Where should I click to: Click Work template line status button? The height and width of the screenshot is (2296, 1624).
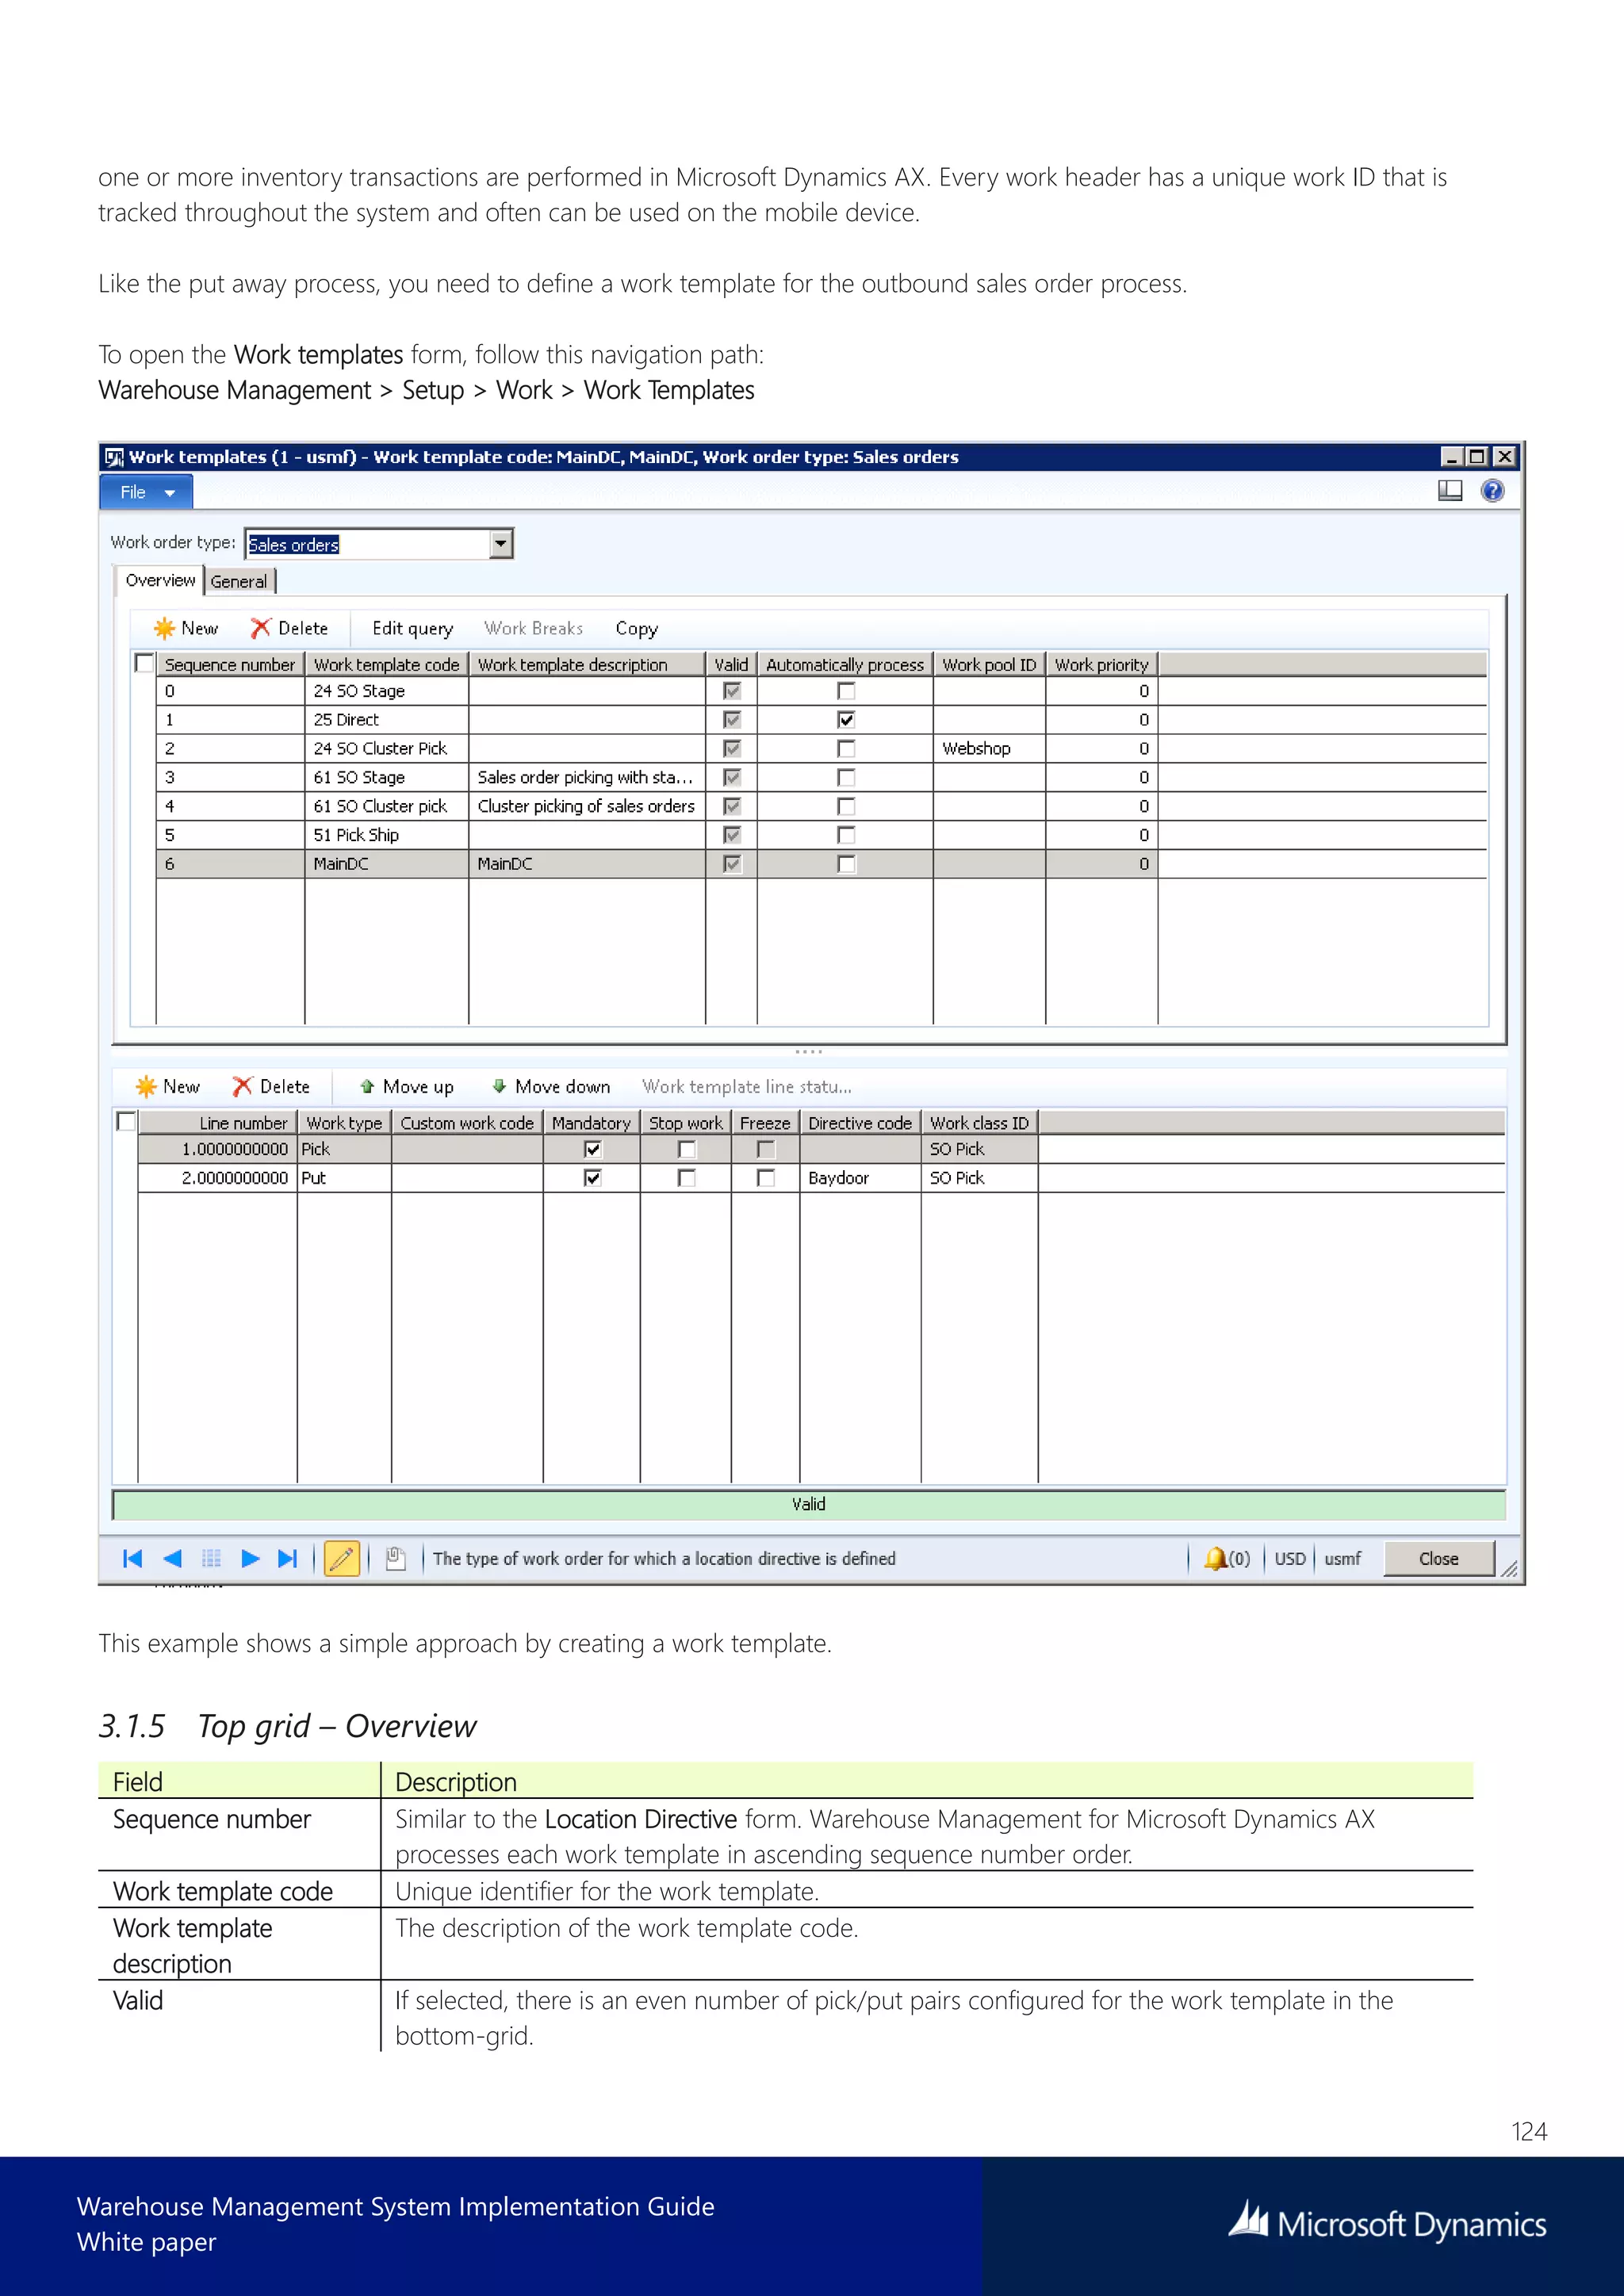click(746, 1086)
